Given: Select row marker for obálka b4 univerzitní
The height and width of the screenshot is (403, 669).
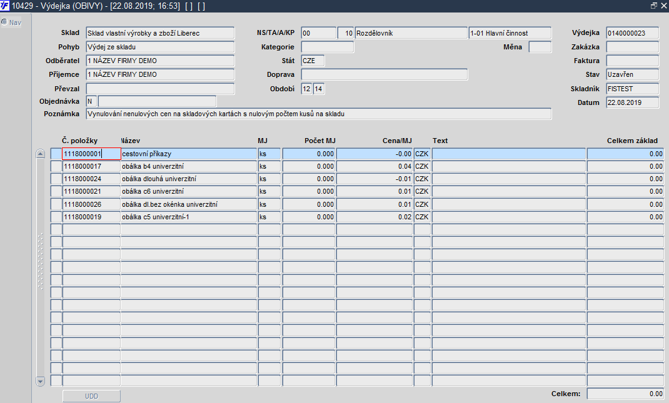Looking at the screenshot, I should (56, 166).
